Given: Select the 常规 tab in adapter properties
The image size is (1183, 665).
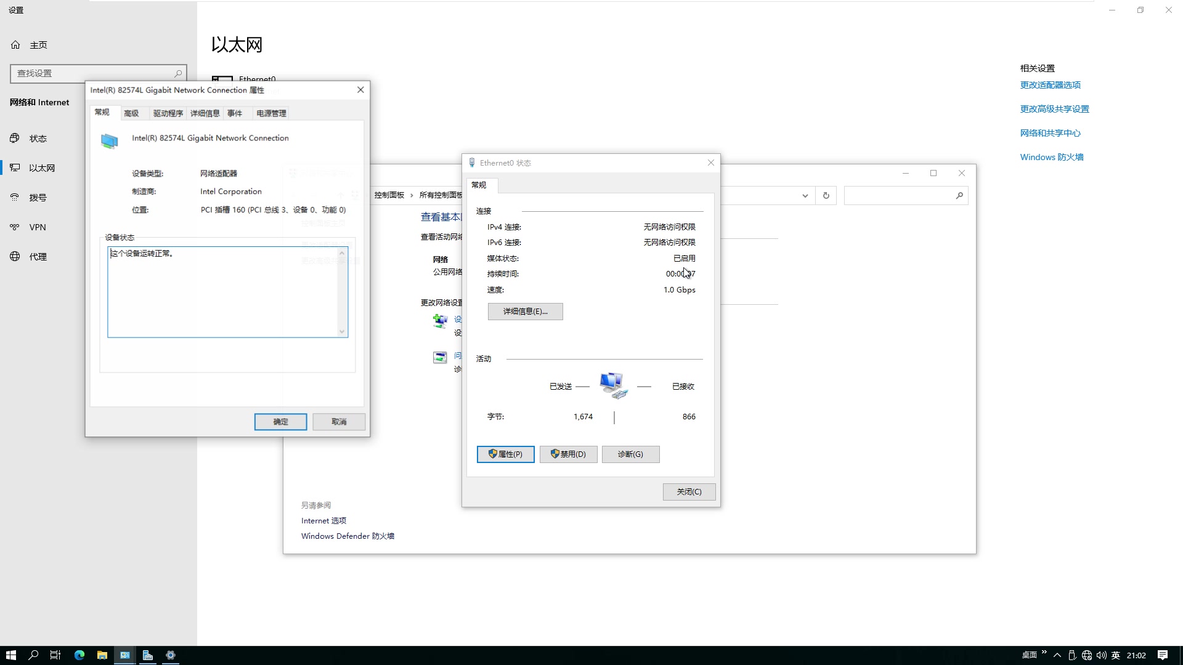Looking at the screenshot, I should pyautogui.click(x=102, y=112).
